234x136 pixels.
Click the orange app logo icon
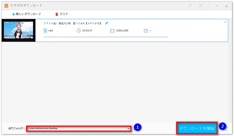[6, 6]
